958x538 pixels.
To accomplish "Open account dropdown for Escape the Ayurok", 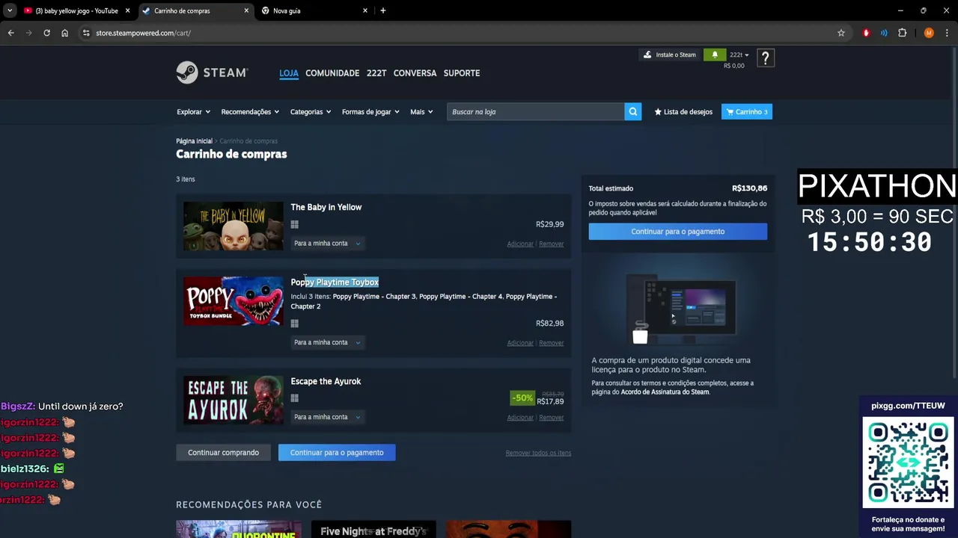I will tap(327, 417).
